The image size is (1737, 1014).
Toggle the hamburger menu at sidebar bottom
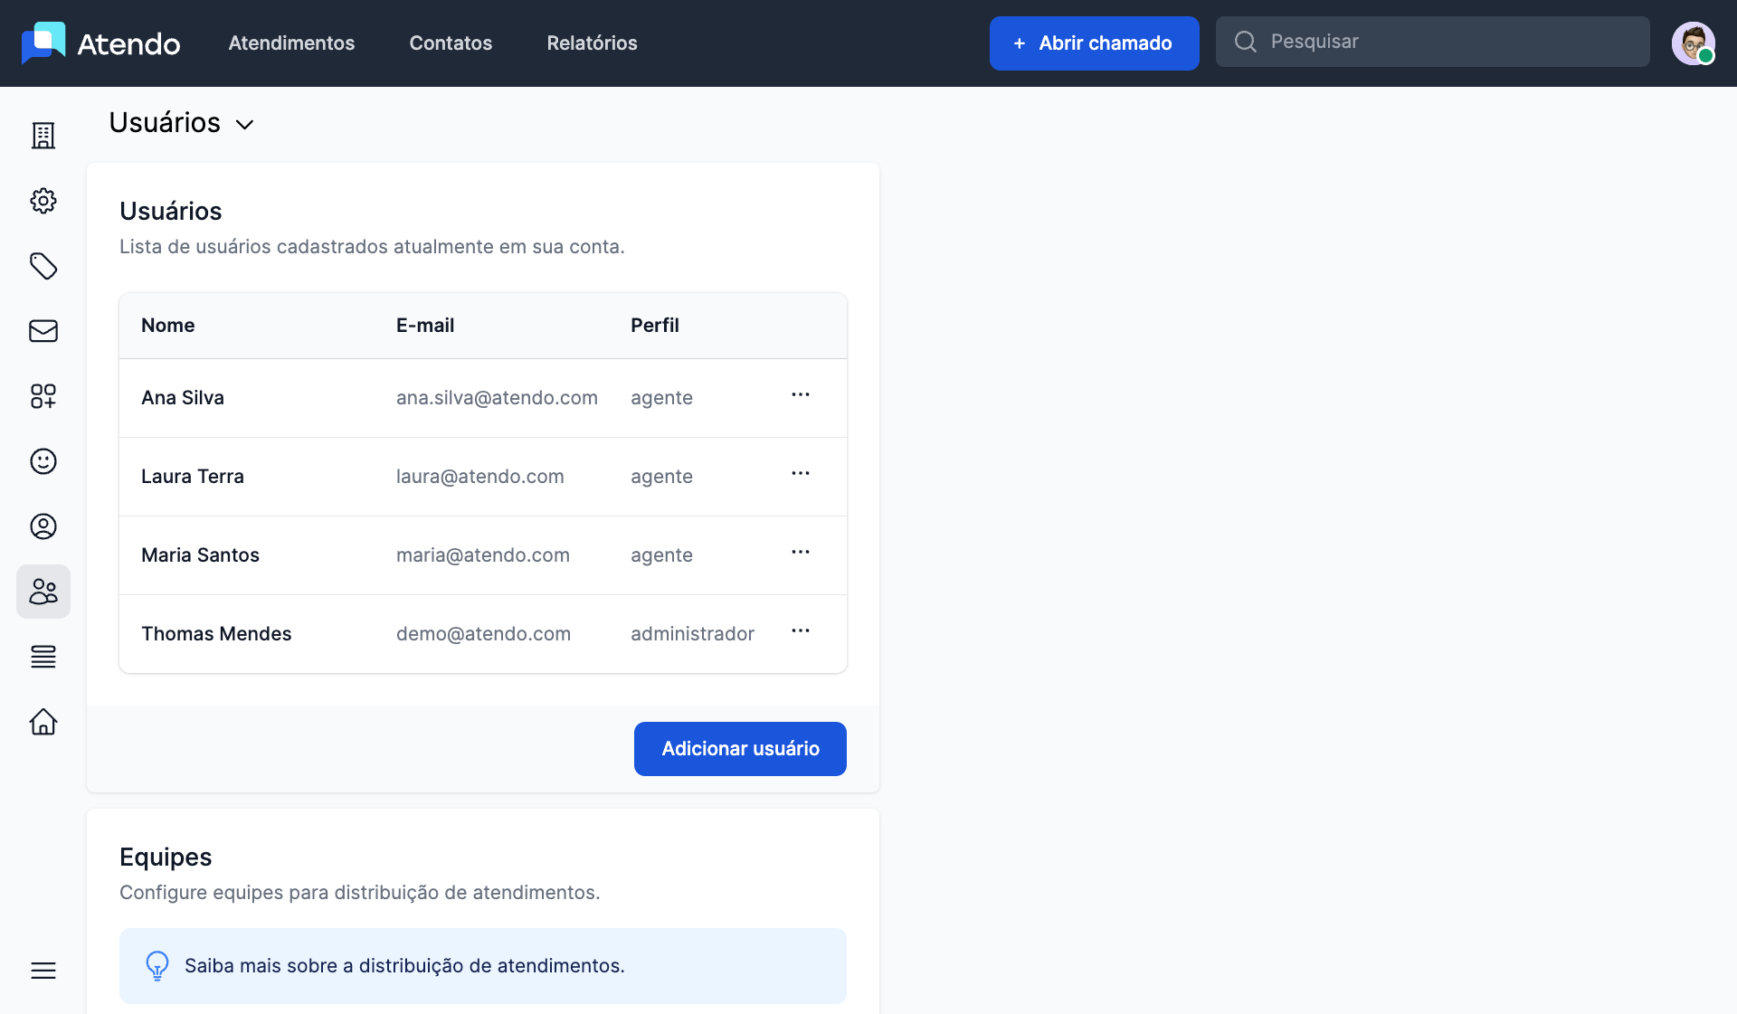(x=43, y=971)
